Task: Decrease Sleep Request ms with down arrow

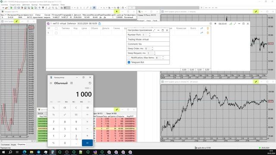Action: (154, 54)
